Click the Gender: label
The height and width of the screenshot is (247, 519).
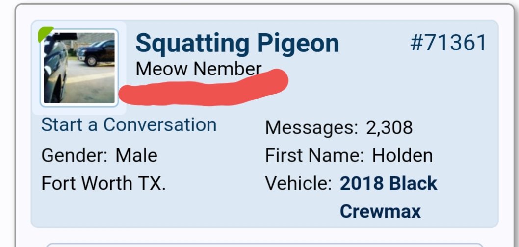click(x=74, y=155)
